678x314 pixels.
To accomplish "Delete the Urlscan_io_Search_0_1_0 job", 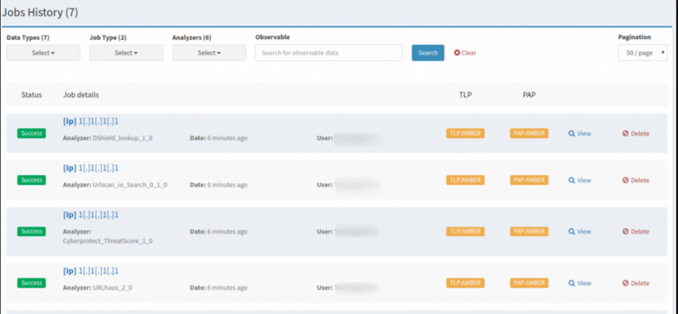I will [x=636, y=180].
